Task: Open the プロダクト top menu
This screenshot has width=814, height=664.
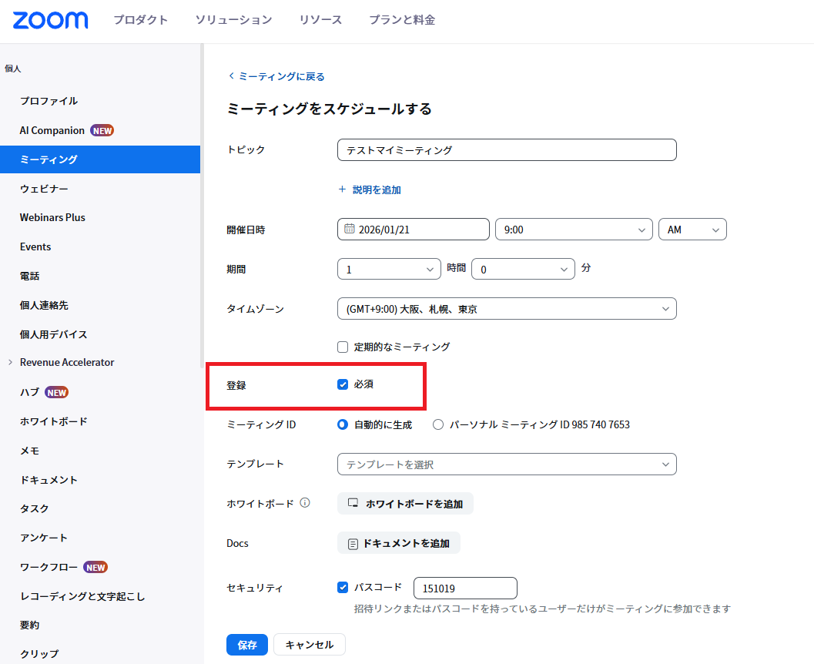Action: pyautogui.click(x=140, y=20)
